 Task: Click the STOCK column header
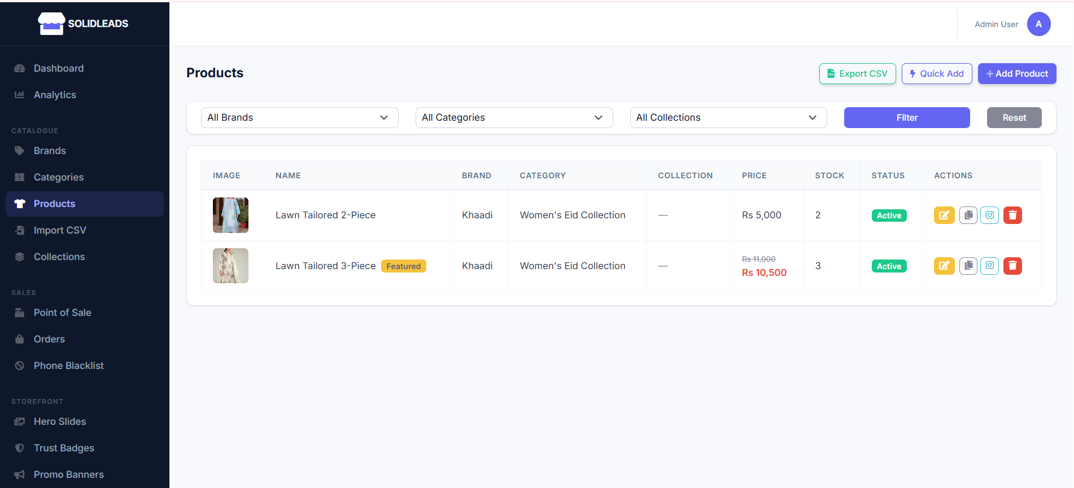pos(829,175)
